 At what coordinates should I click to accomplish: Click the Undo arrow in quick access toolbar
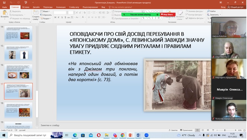11,3
